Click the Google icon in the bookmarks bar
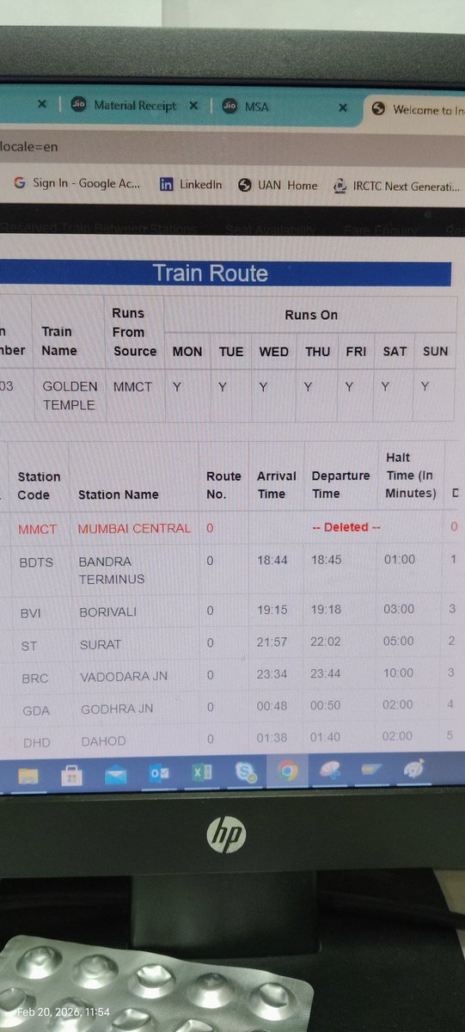465x1032 pixels. pyautogui.click(x=19, y=184)
